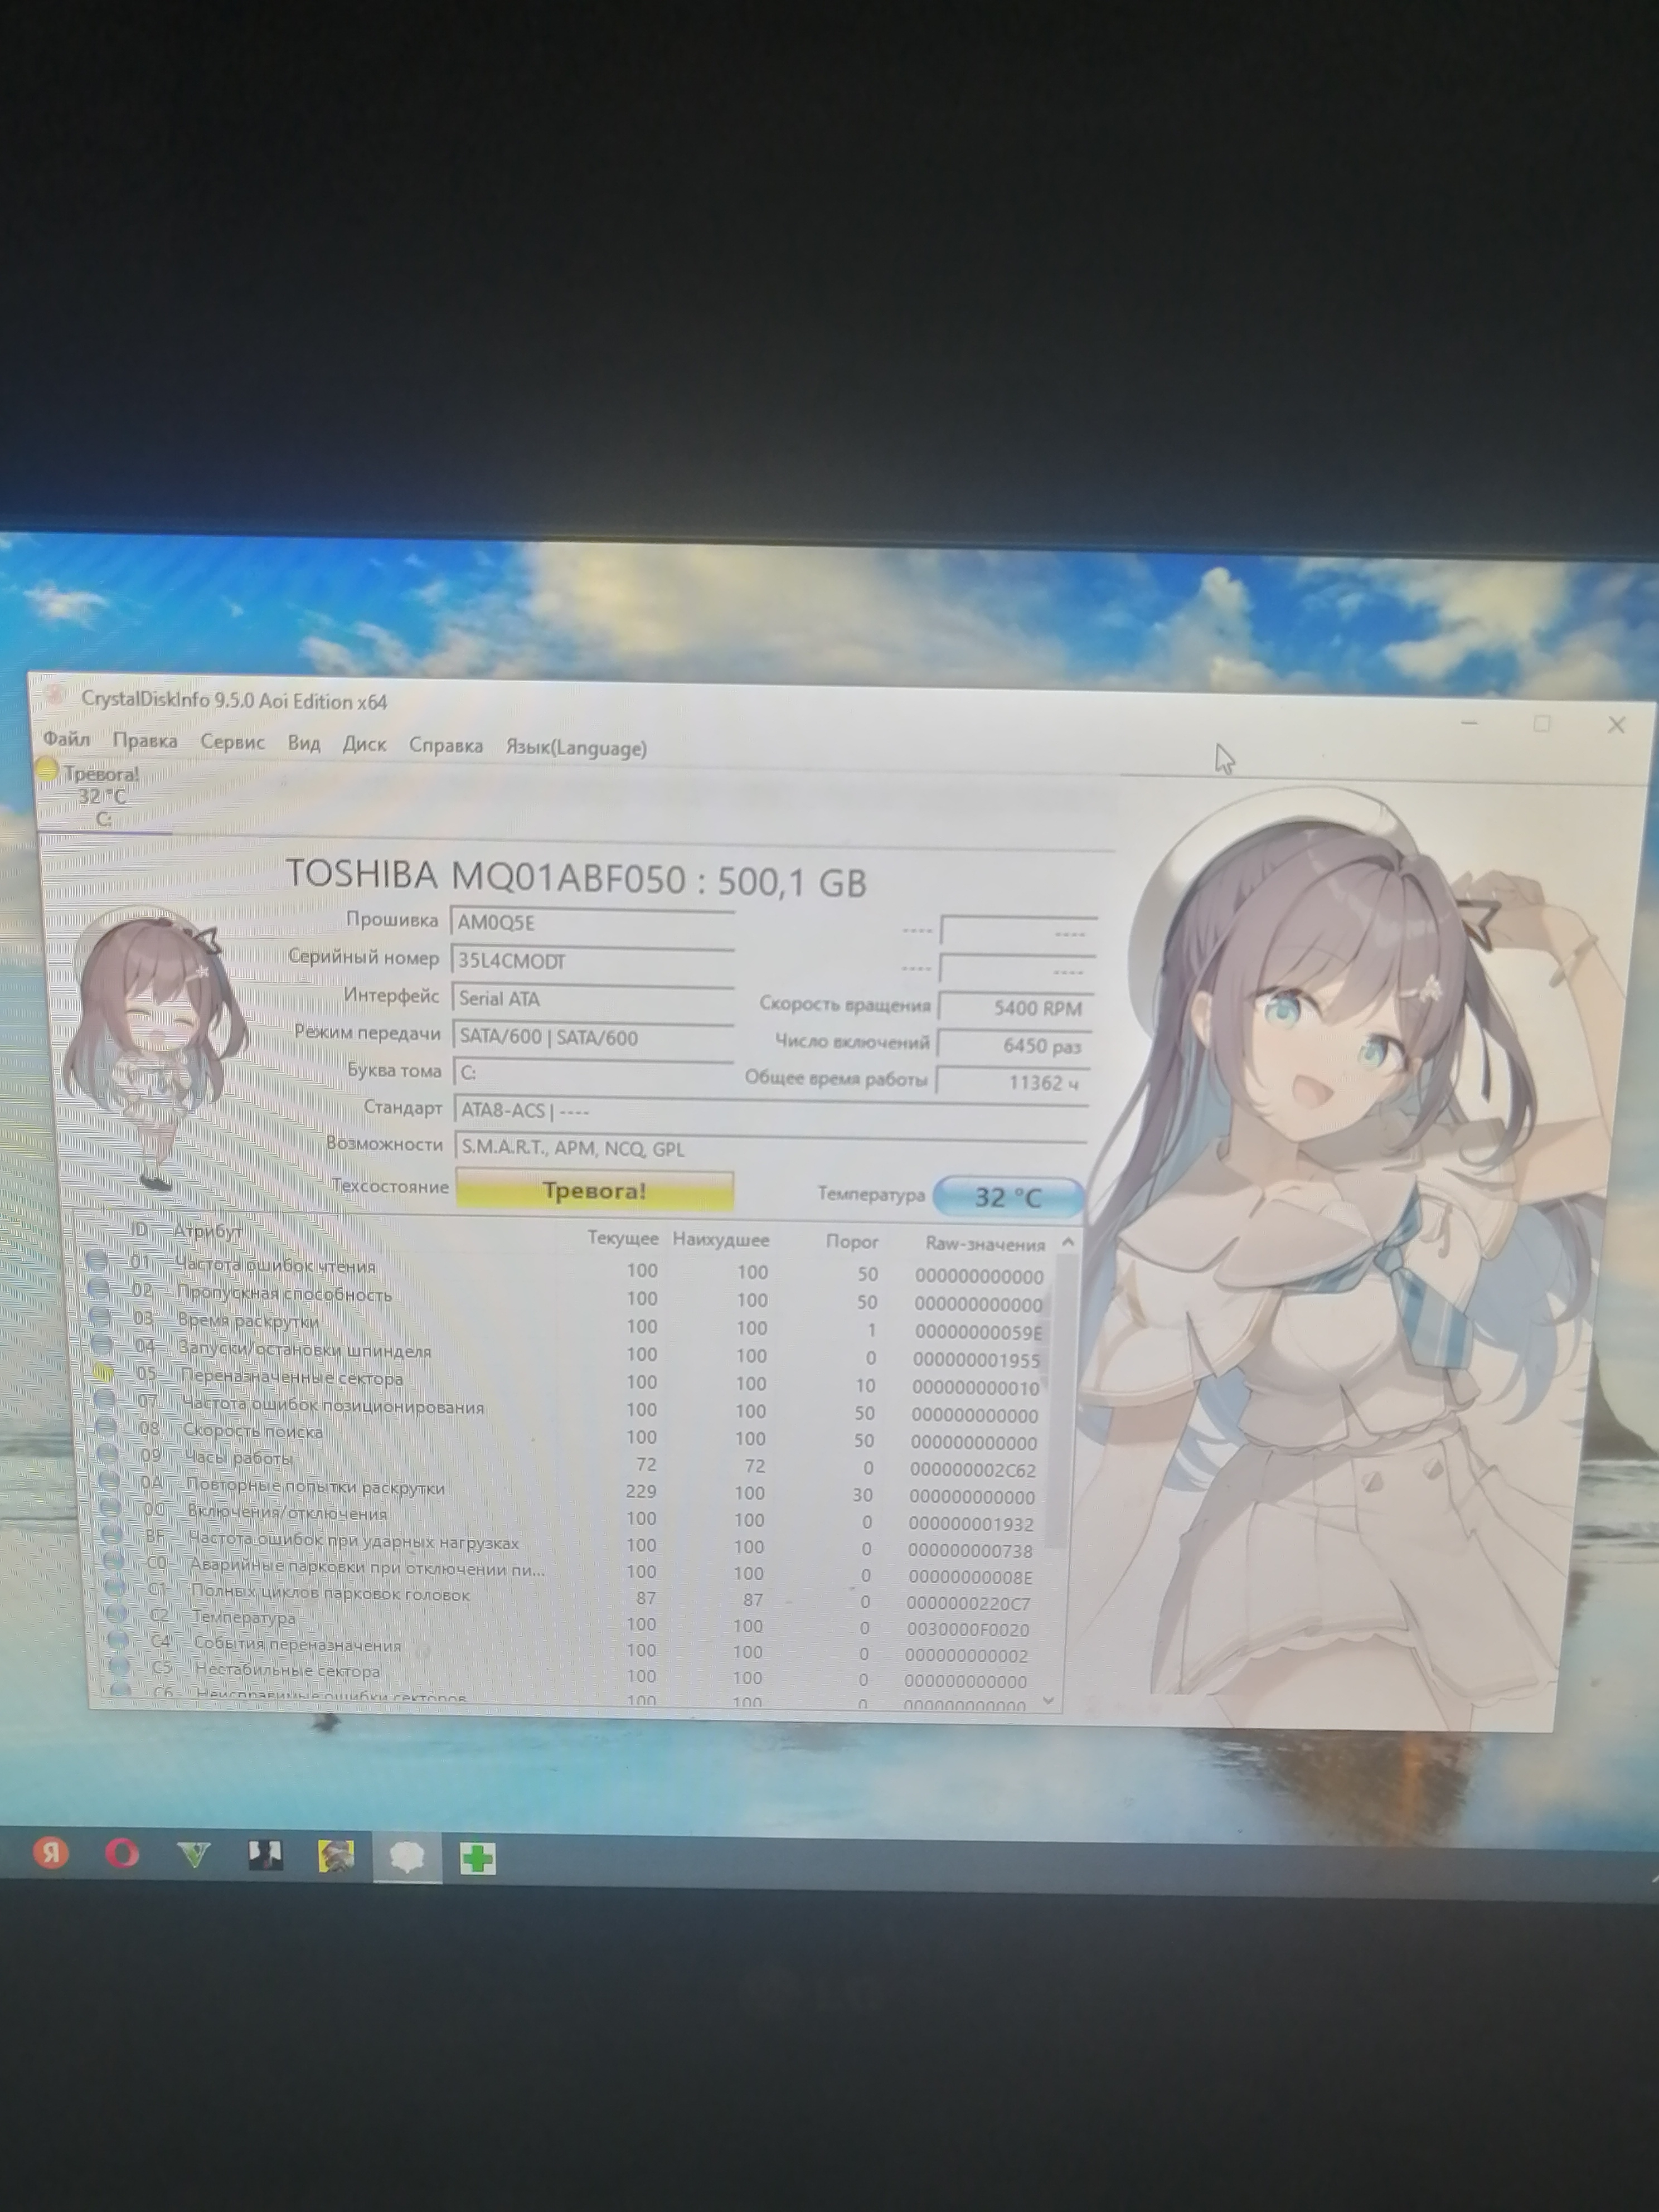Click the blue status dot for attribute 01
This screenshot has height=2212, width=1659.
96,1260
